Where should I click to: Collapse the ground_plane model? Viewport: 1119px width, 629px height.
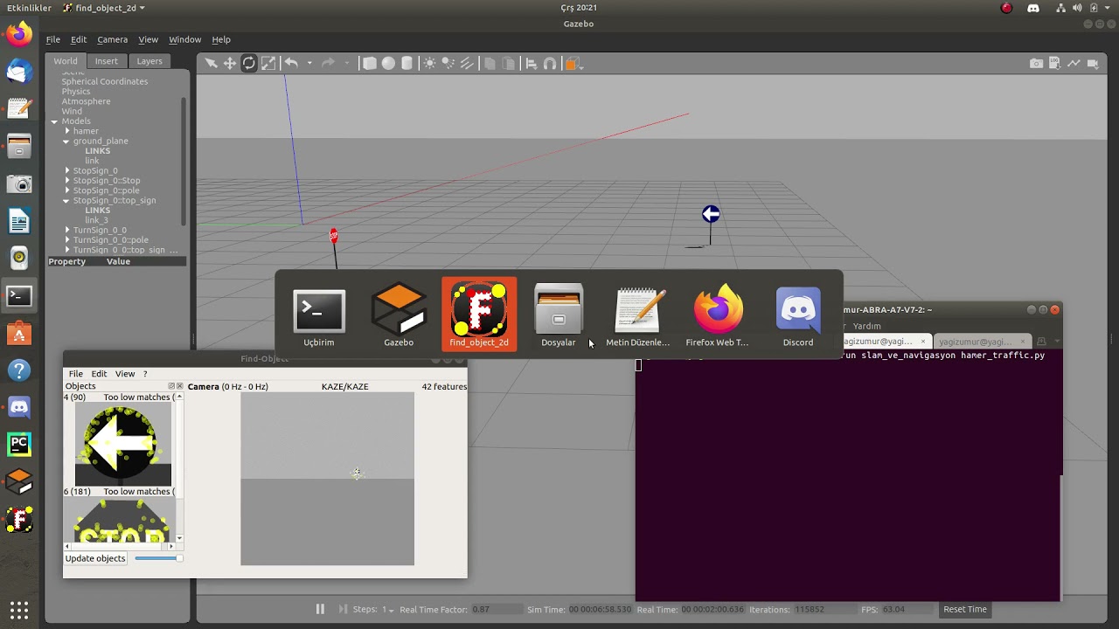tap(66, 141)
